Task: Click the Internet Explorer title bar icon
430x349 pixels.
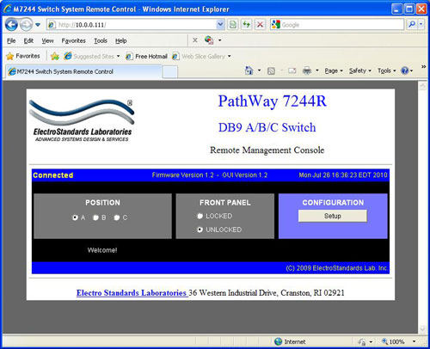Action: (x=8, y=9)
